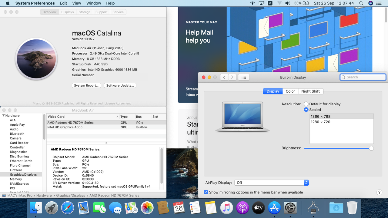Screen dimensions: 388x218
Task: Open Spotlight search in menu bar
Action: (361, 3)
